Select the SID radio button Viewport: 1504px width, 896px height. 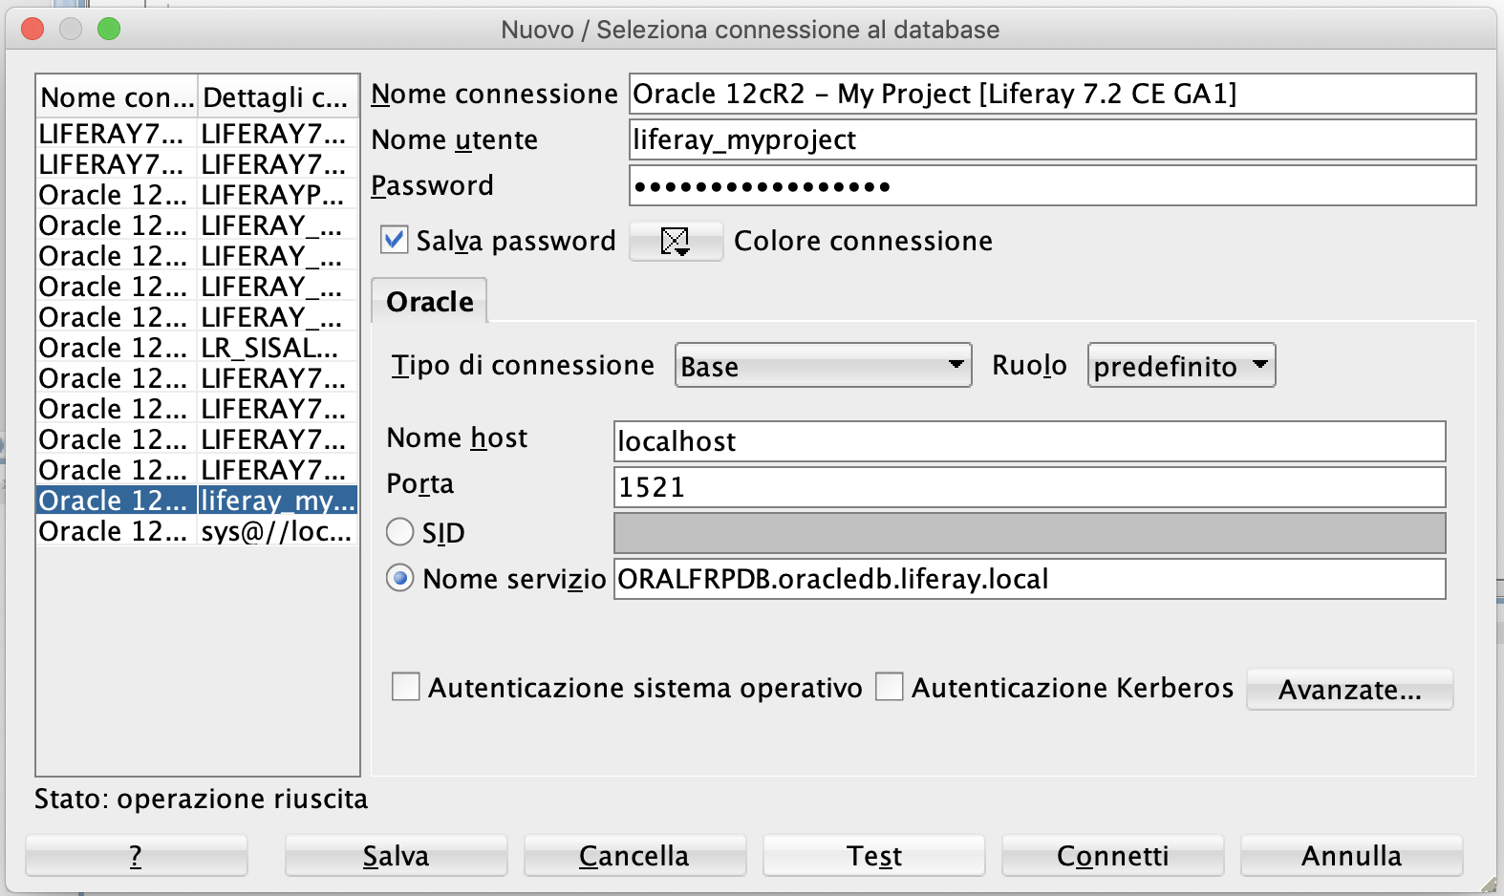click(399, 532)
